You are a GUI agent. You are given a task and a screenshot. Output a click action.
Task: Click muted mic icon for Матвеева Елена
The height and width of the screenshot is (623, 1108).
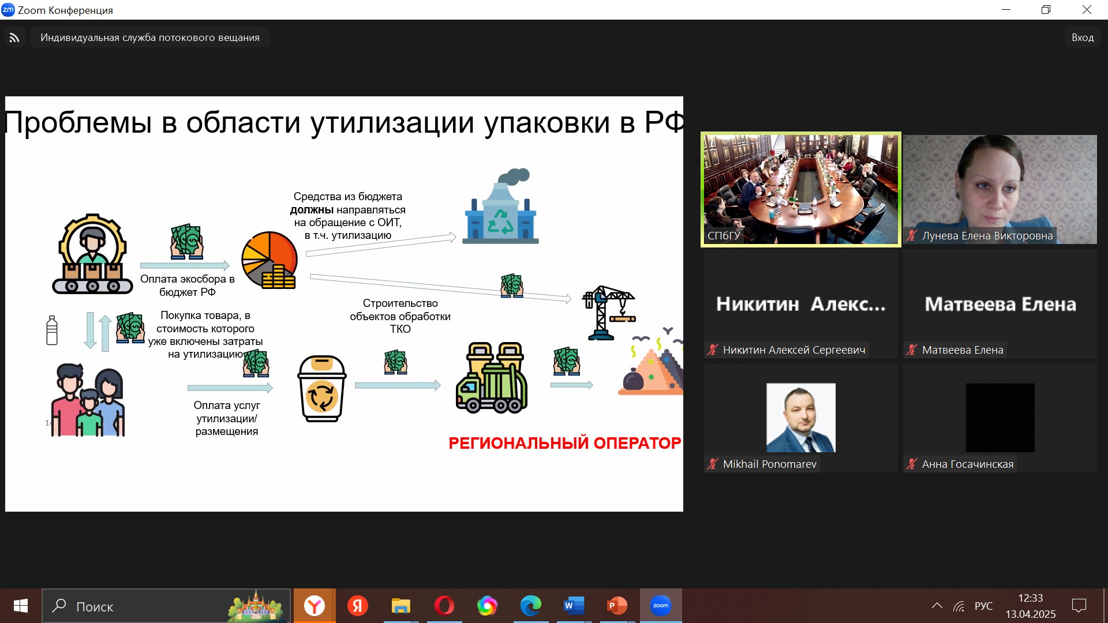click(x=912, y=350)
